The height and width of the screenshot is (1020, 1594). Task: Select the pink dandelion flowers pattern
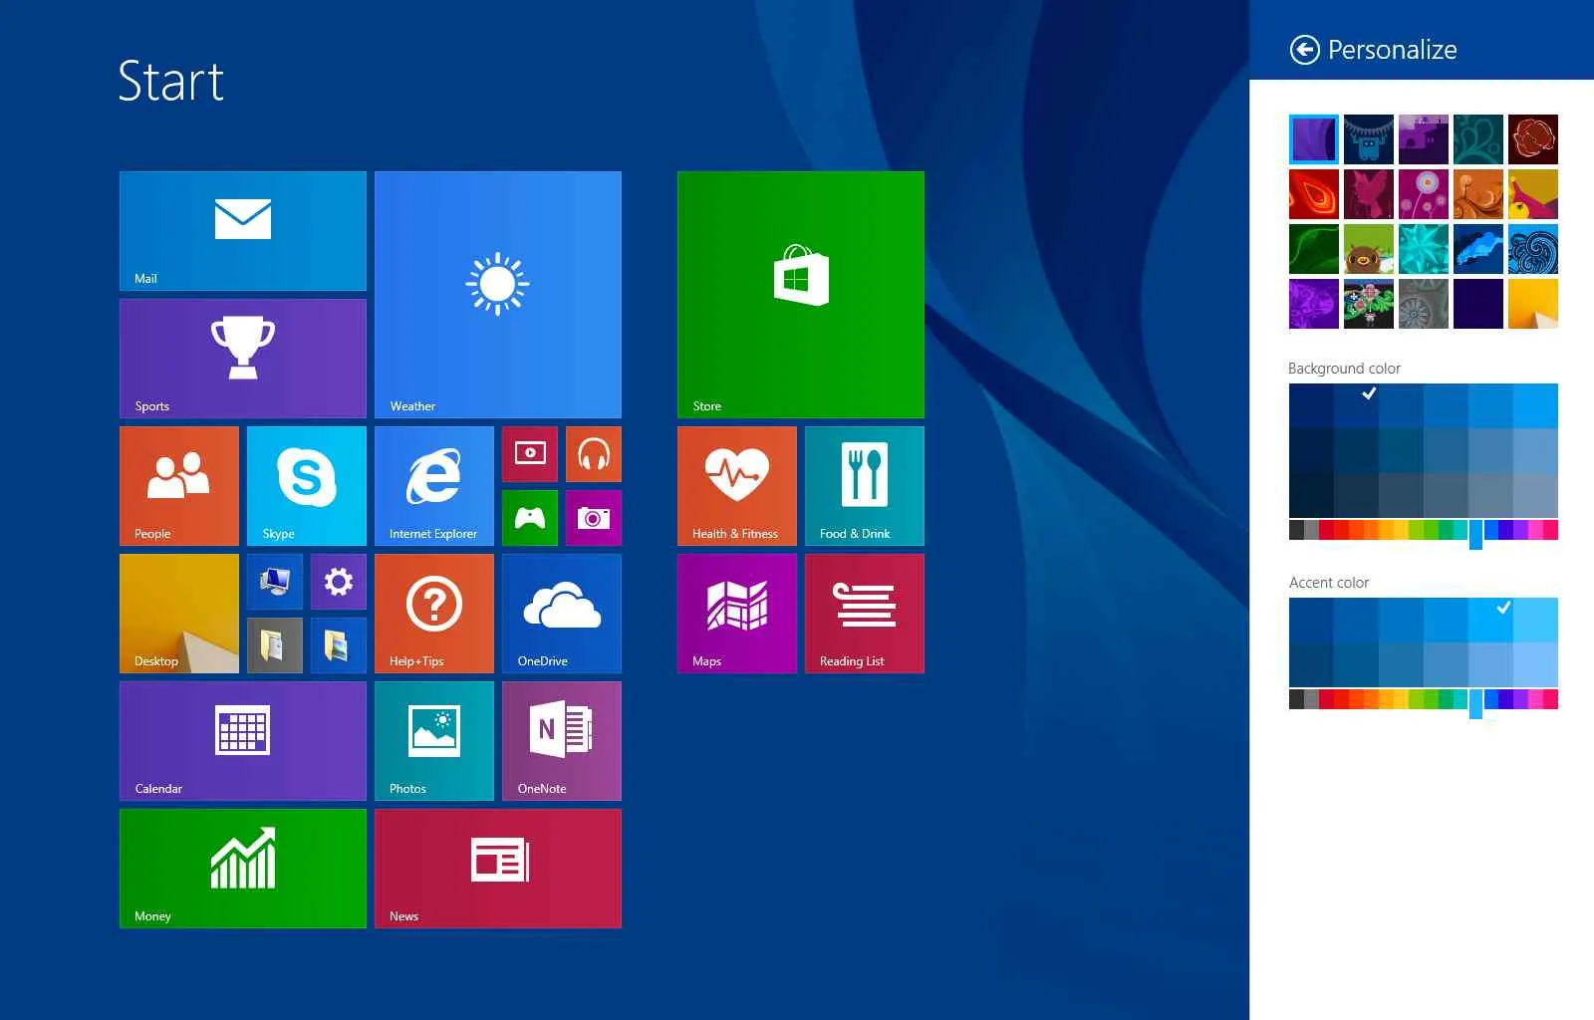click(1424, 194)
